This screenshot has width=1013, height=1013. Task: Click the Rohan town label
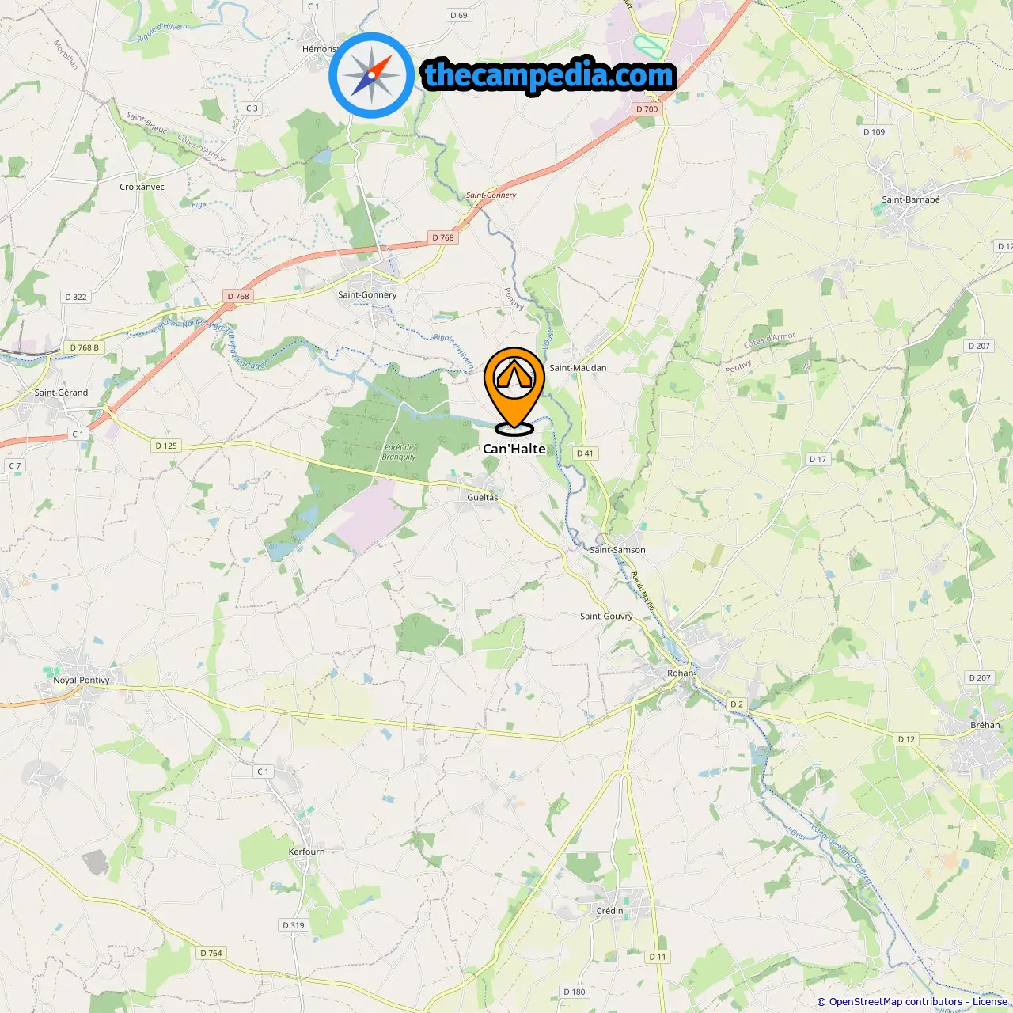coord(681,673)
